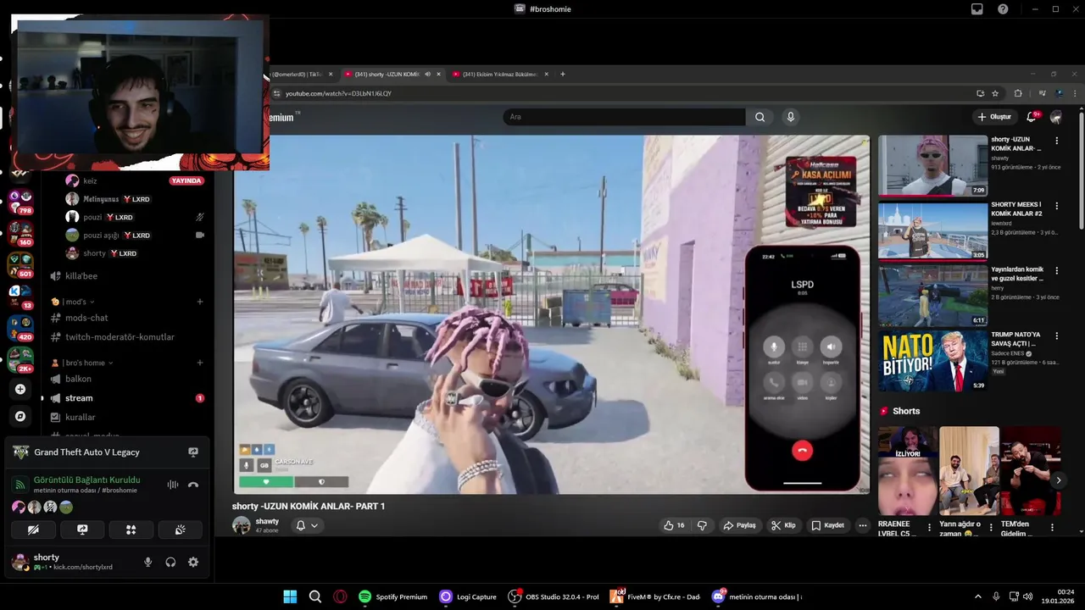Deafen with Discord headphones icon
Image resolution: width=1085 pixels, height=610 pixels.
pos(170,562)
